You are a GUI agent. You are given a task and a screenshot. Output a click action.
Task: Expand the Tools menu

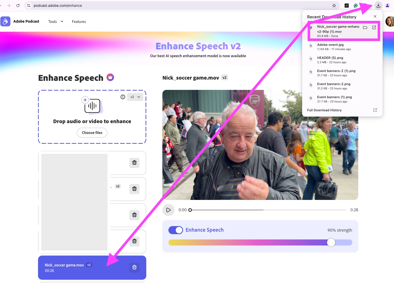point(56,22)
